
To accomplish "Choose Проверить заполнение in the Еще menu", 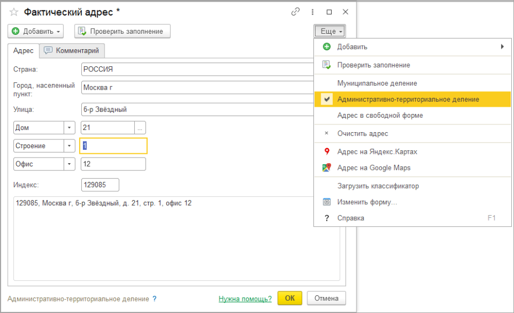I will [x=412, y=65].
